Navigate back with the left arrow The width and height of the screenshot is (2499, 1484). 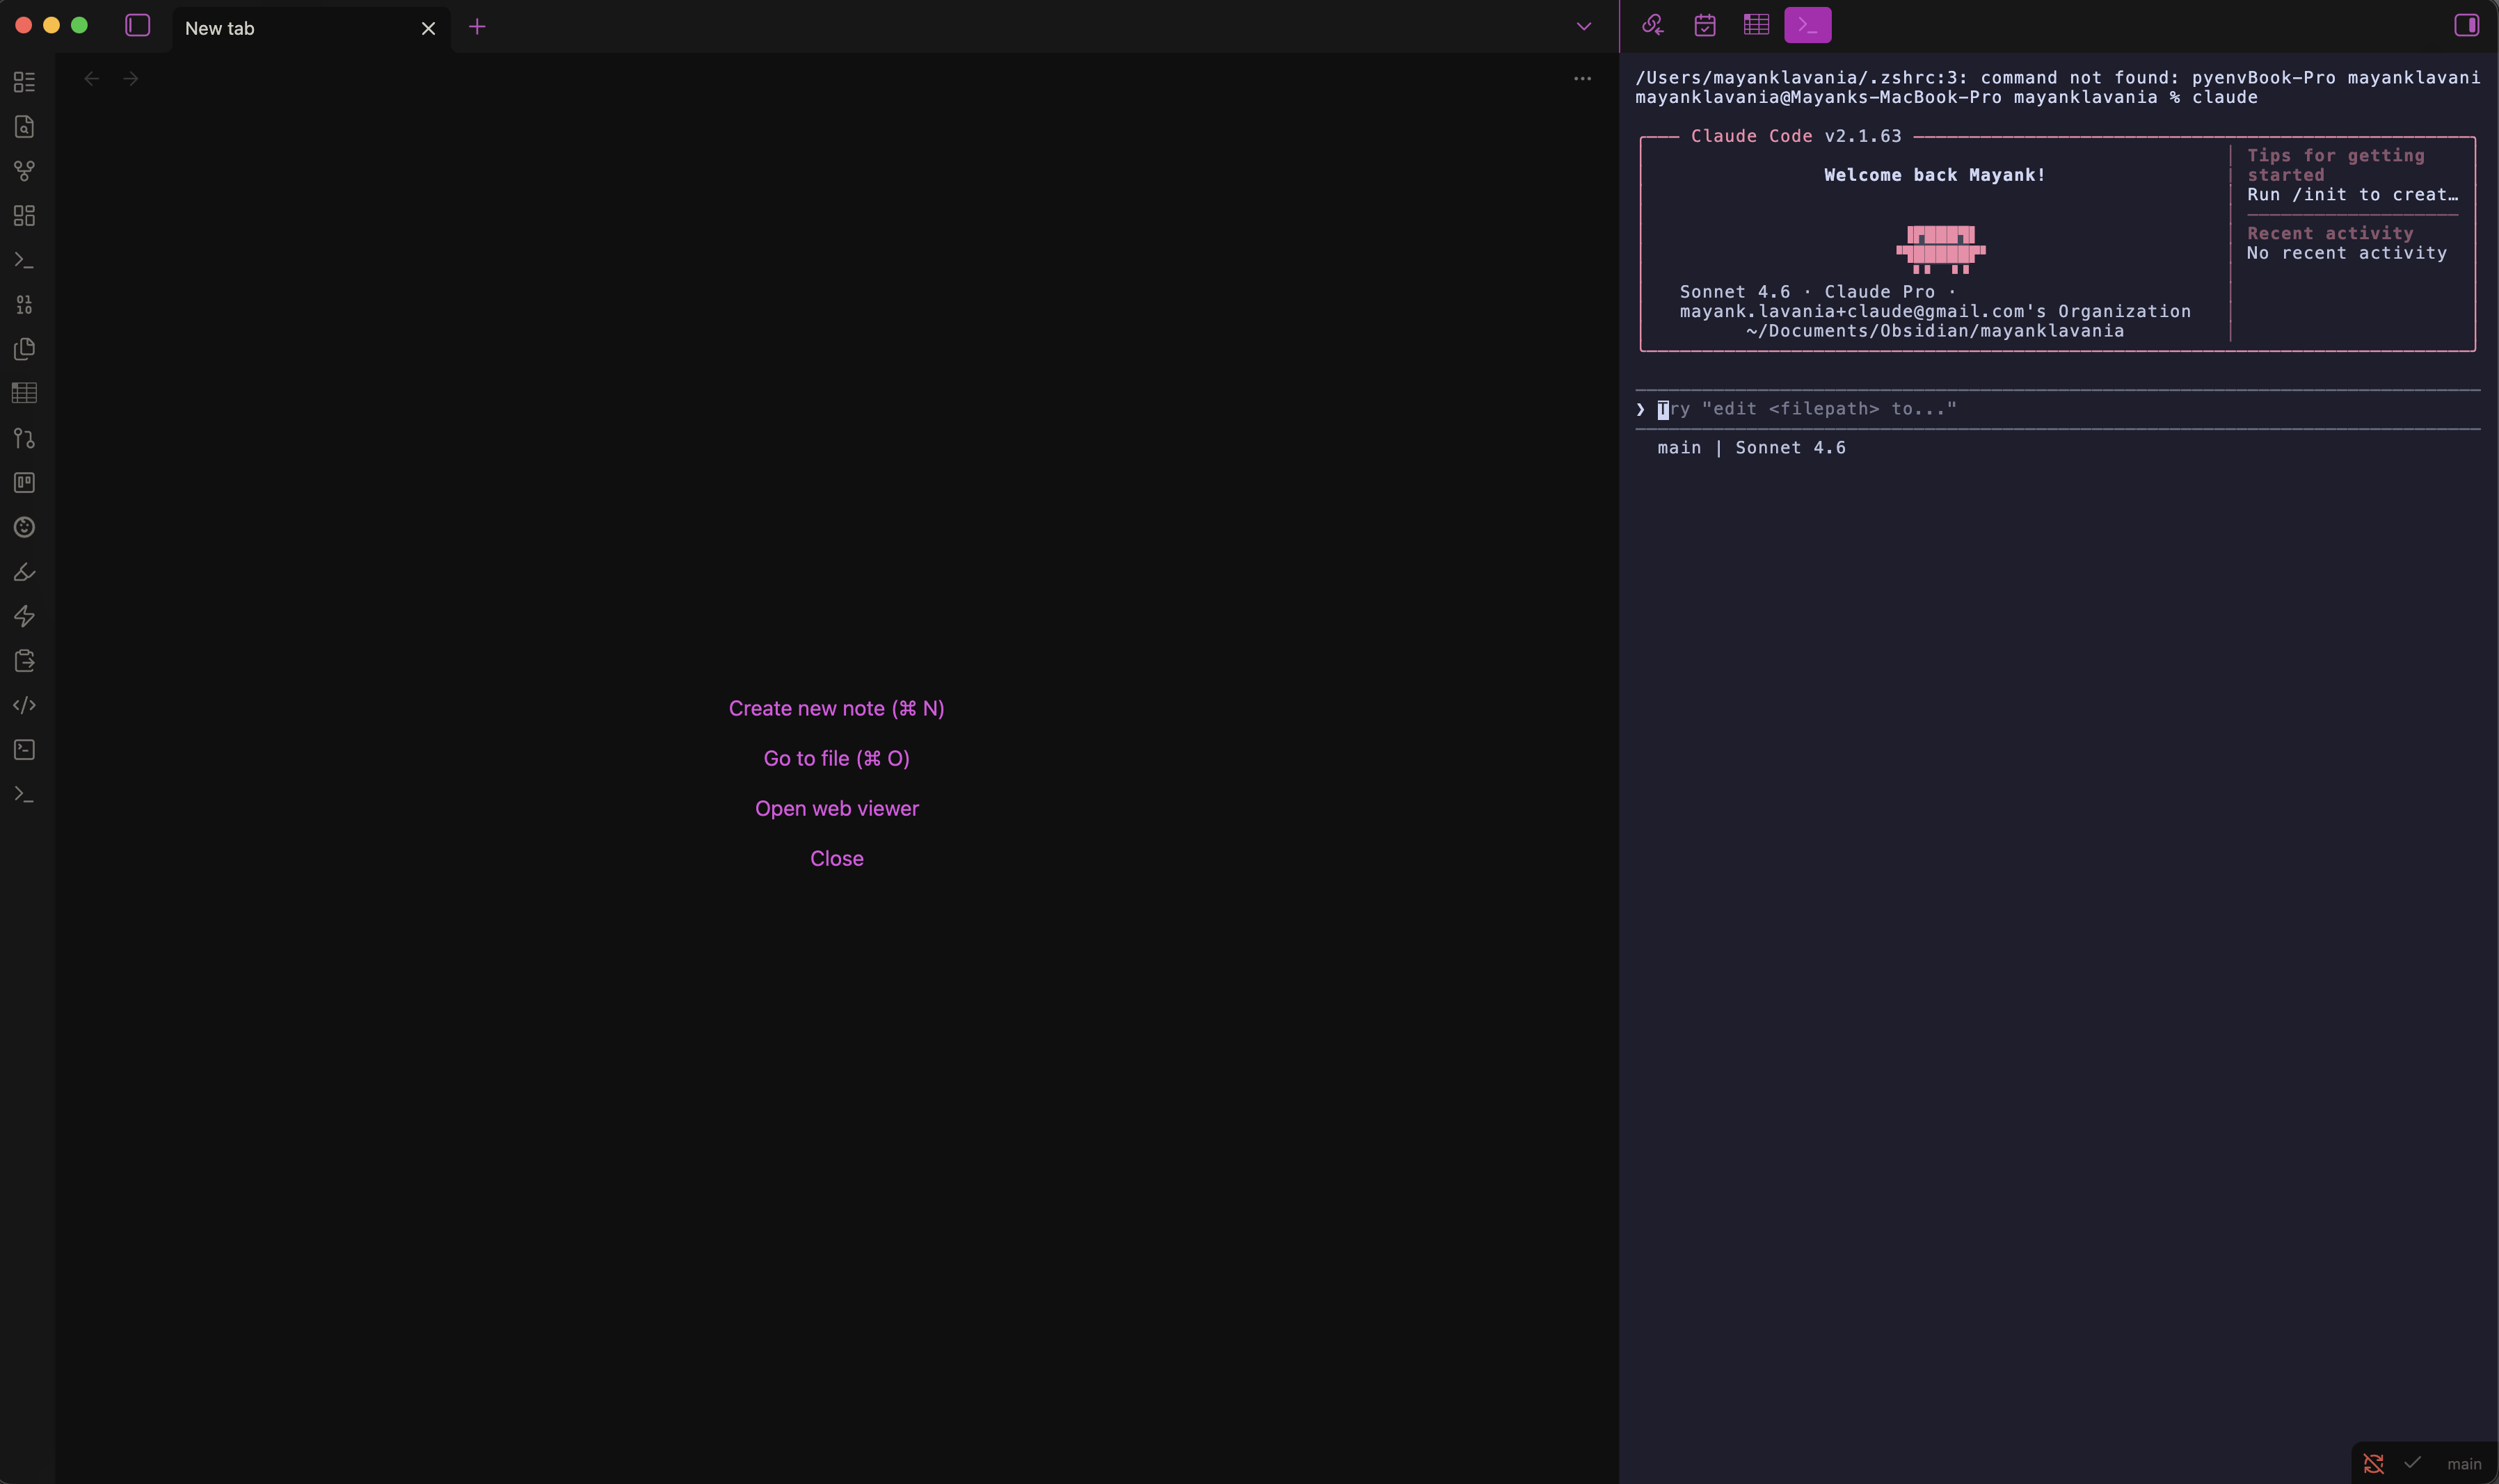pos(92,78)
